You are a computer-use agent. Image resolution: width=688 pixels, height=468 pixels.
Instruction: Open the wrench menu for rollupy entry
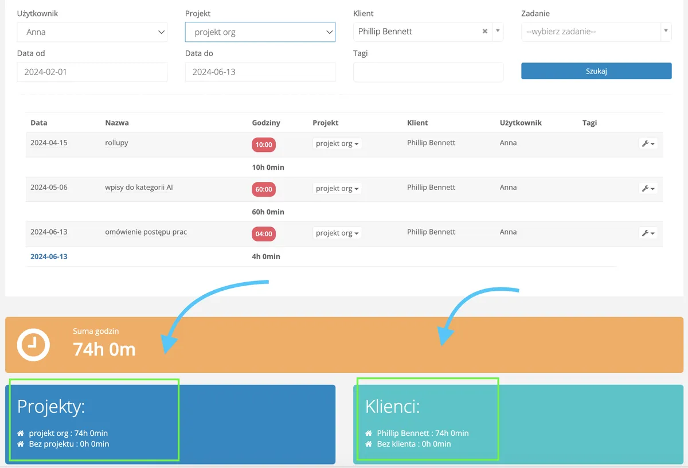coord(648,143)
